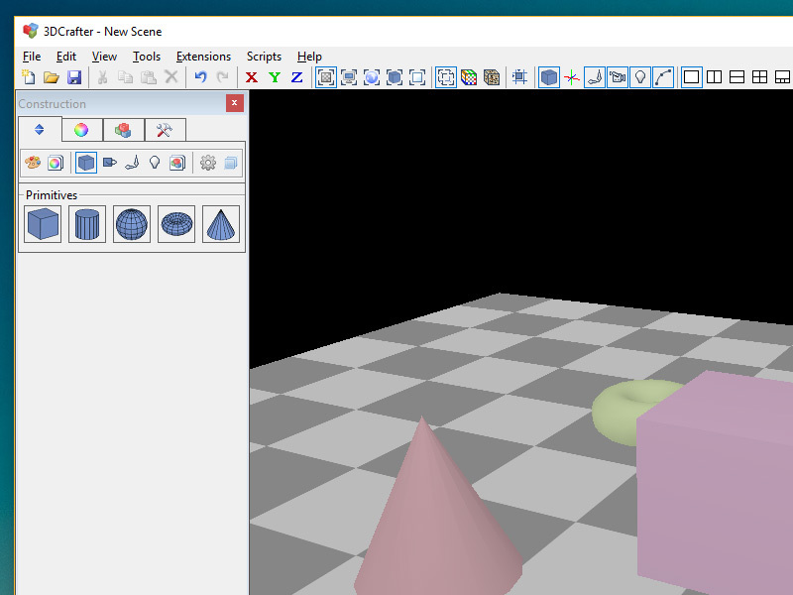Click the Copy icon in the toolbar

tap(125, 77)
